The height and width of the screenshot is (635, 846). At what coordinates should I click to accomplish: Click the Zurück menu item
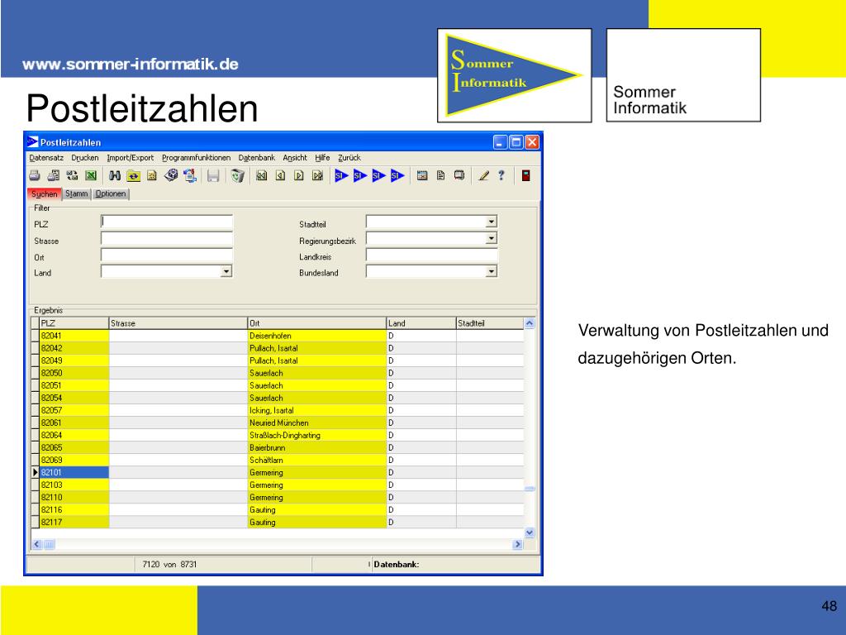tap(349, 158)
